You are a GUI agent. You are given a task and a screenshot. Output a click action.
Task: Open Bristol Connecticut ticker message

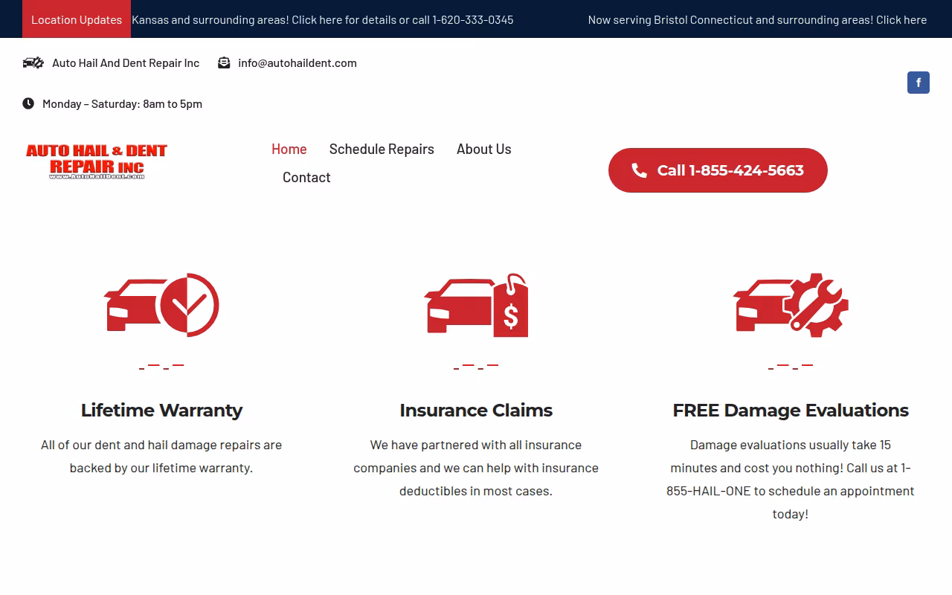(757, 19)
